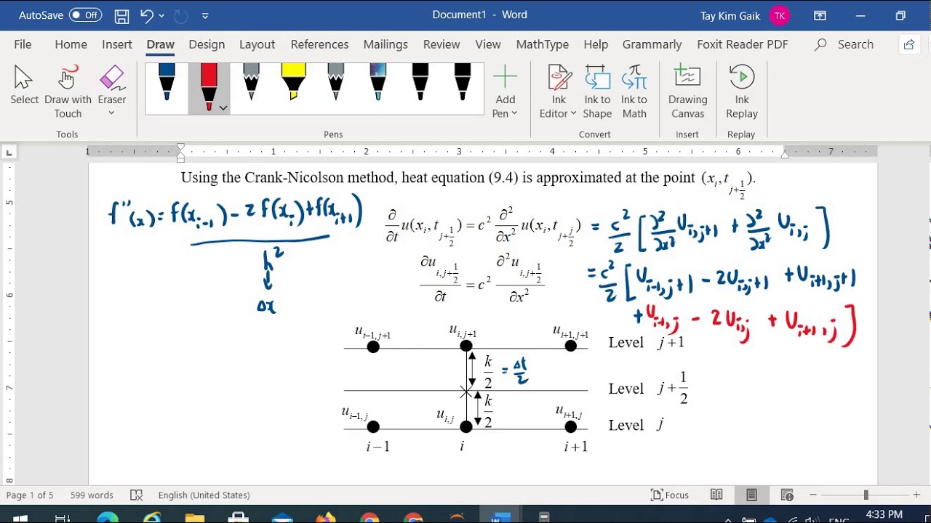Click Page 1 of 5 in status bar
The height and width of the screenshot is (523, 931).
click(30, 495)
